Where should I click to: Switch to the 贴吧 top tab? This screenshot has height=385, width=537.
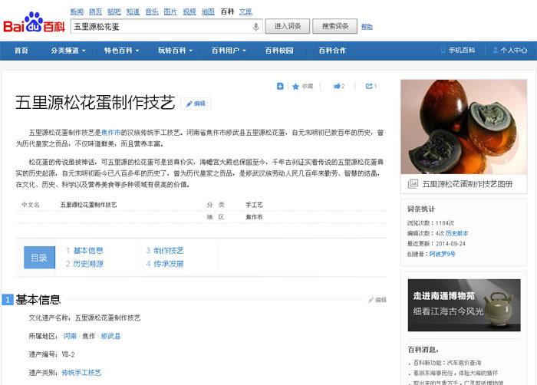114,12
